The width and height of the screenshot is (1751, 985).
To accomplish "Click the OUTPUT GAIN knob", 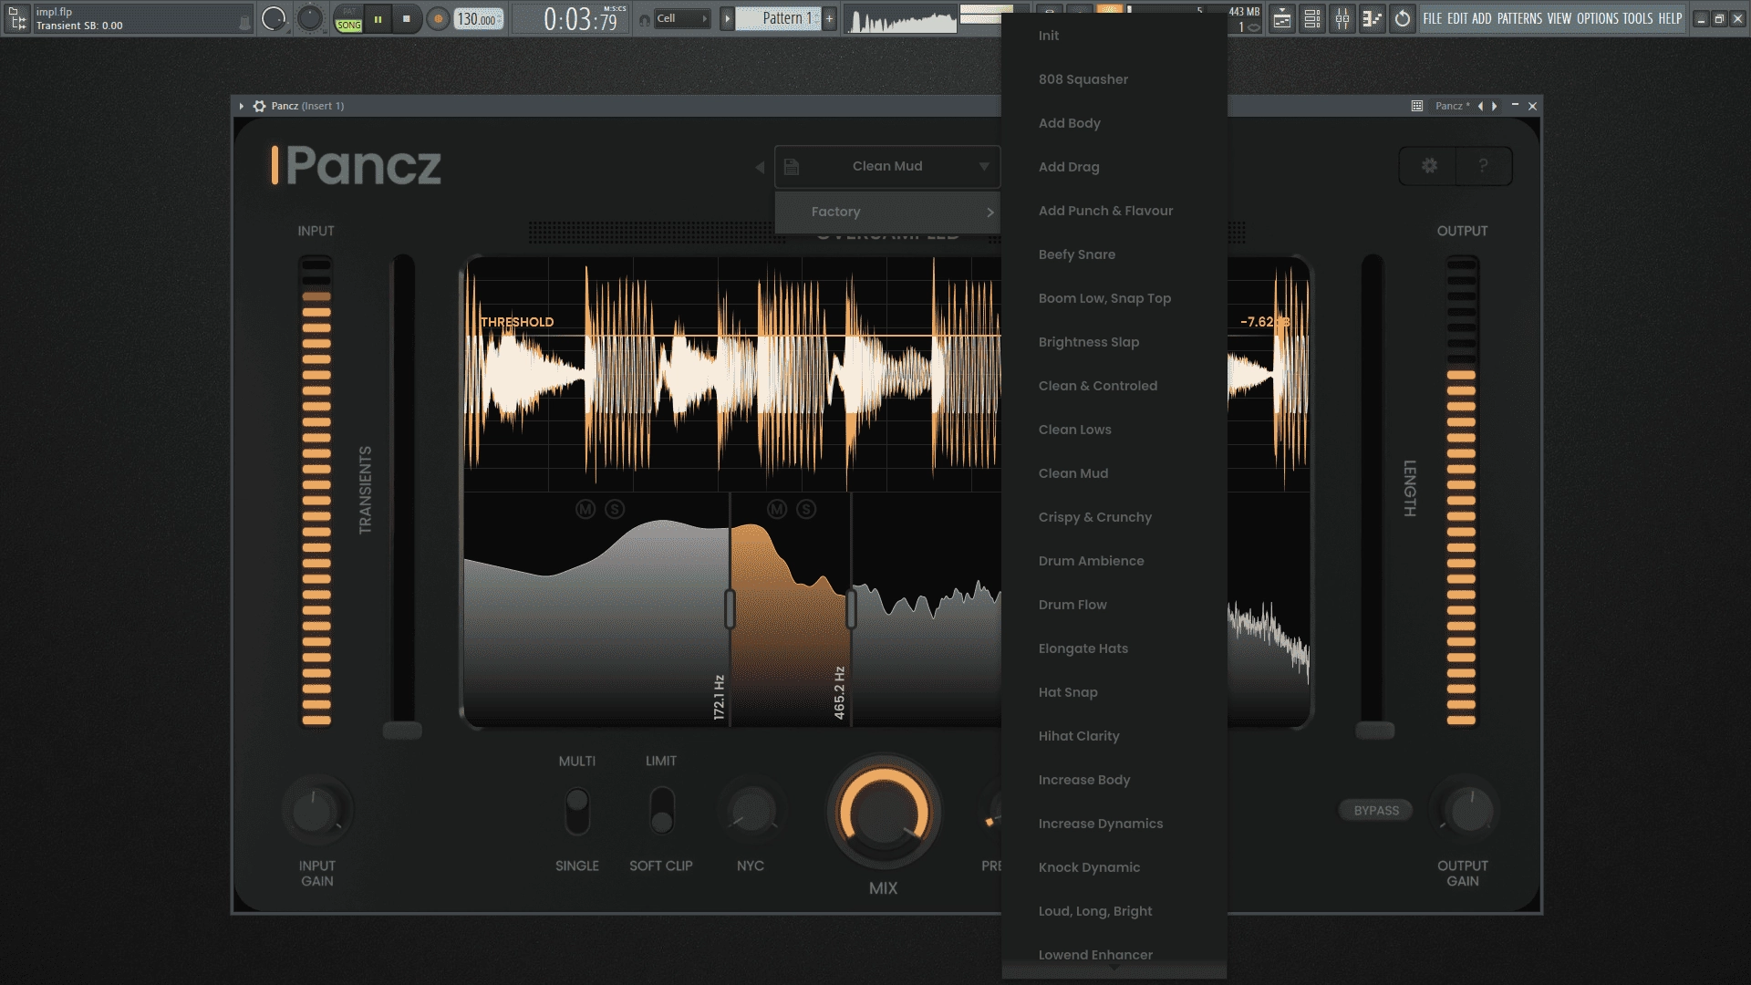I will [1469, 810].
